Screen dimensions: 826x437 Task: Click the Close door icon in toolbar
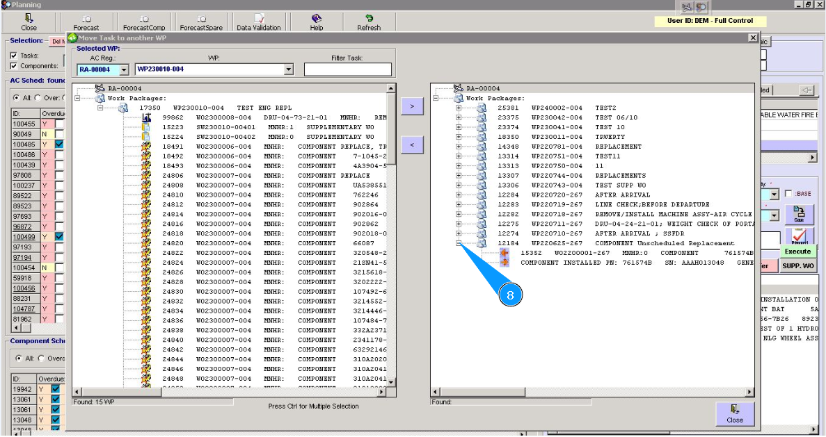(x=29, y=19)
